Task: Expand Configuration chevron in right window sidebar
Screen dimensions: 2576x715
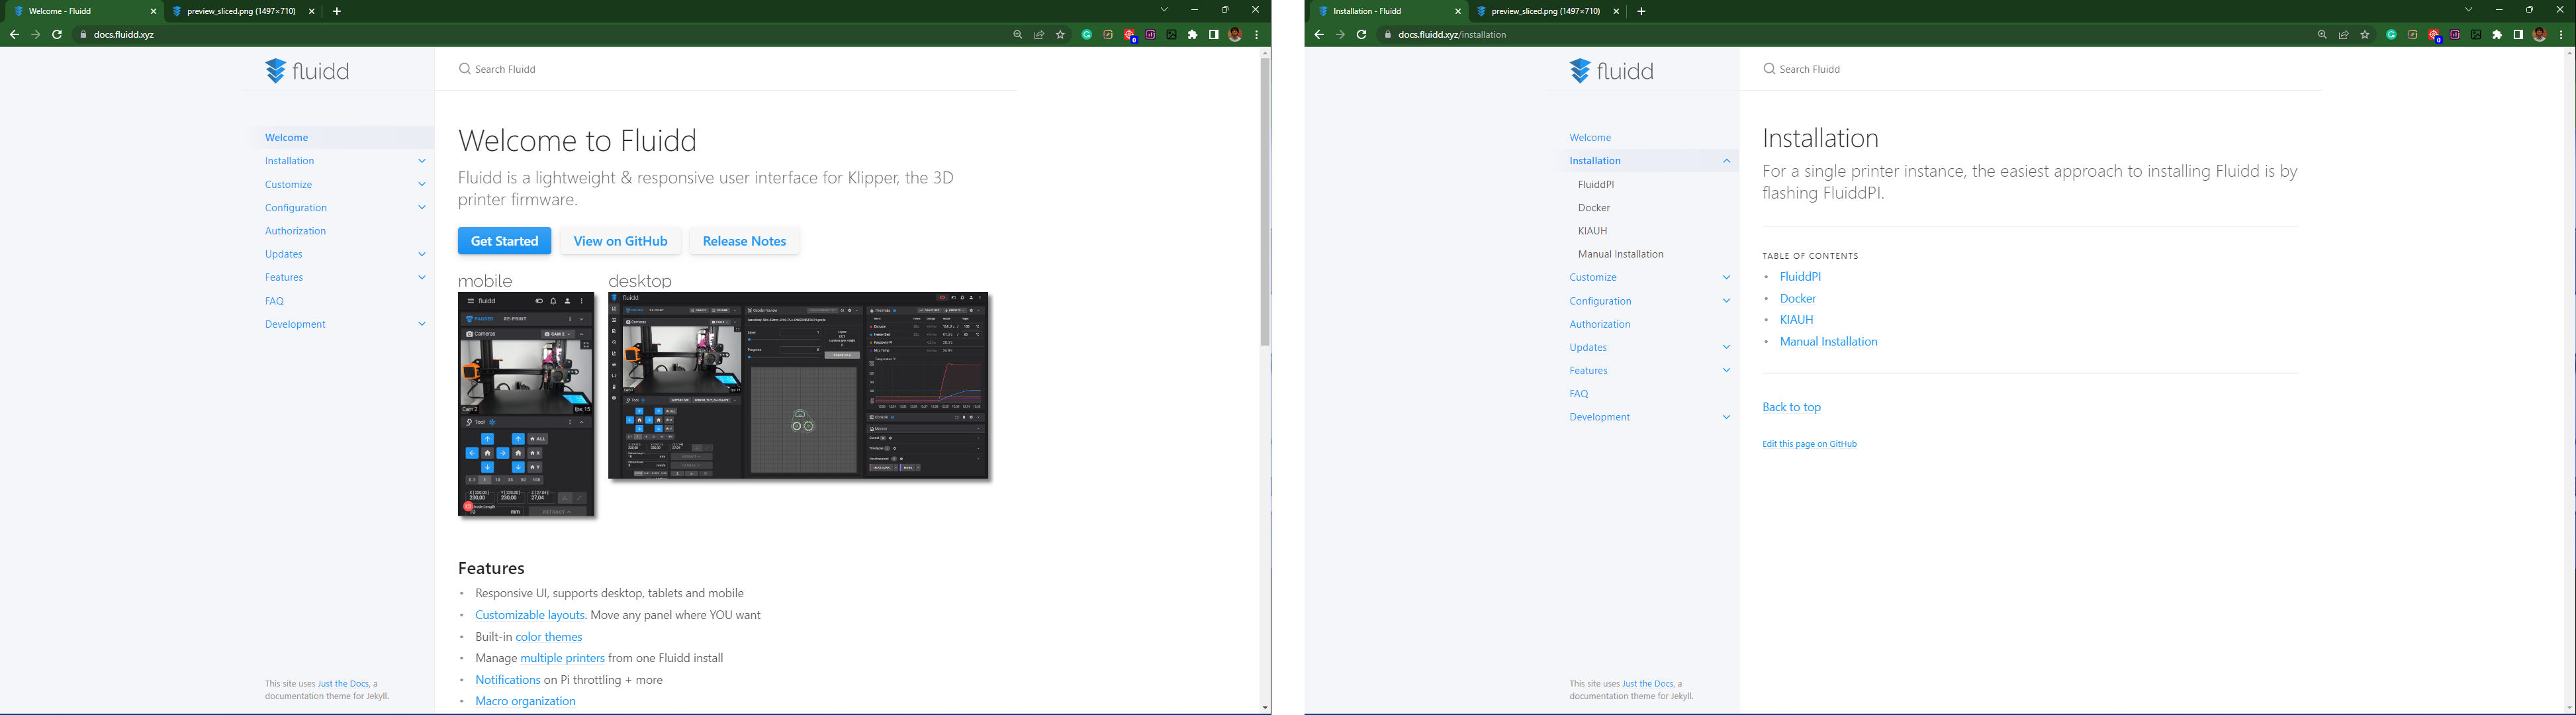Action: click(x=1726, y=301)
